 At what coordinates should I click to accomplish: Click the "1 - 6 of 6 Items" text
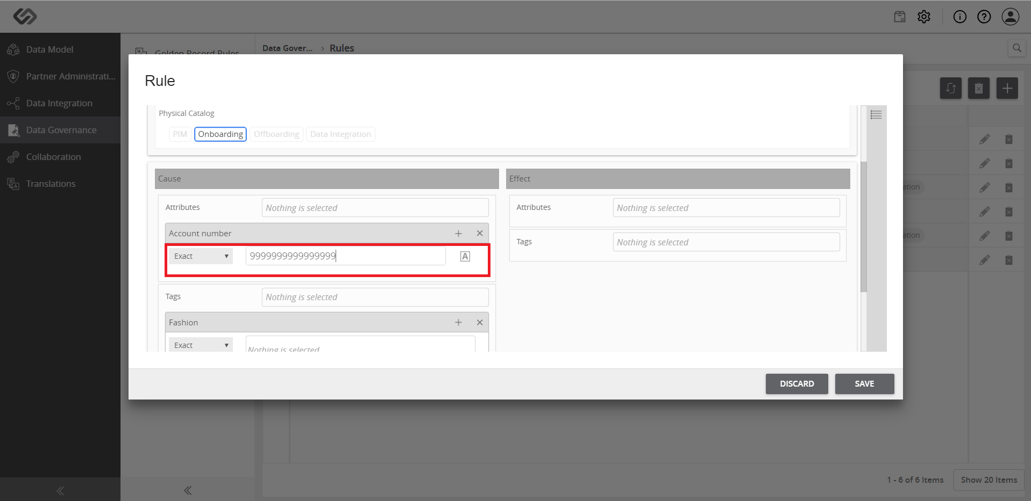click(915, 480)
